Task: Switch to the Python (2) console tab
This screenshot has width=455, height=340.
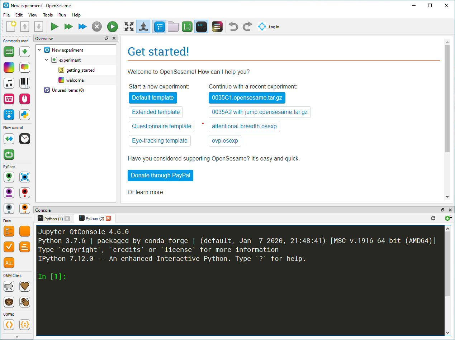Action: [95, 218]
